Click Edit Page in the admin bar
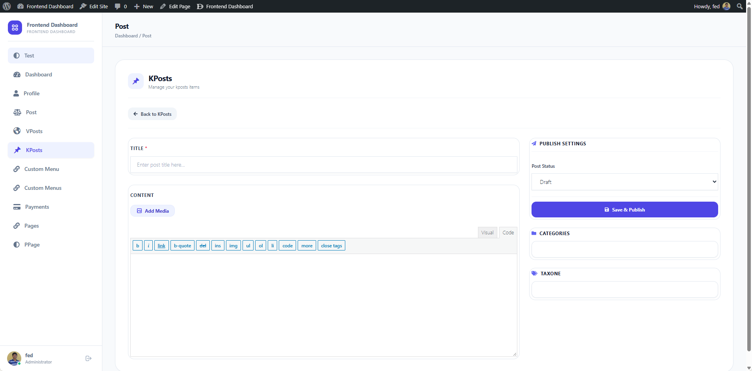The height and width of the screenshot is (371, 752). point(175,6)
